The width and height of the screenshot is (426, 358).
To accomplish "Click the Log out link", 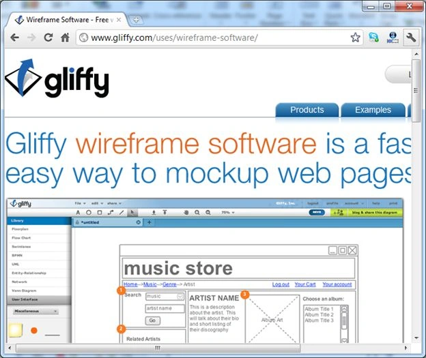I will pyautogui.click(x=281, y=284).
